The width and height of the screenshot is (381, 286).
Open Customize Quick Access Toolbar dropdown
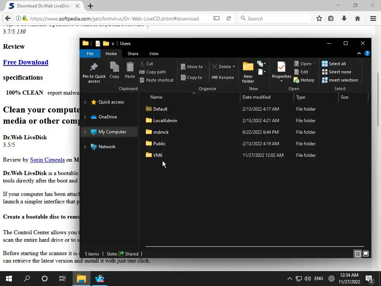coord(113,44)
